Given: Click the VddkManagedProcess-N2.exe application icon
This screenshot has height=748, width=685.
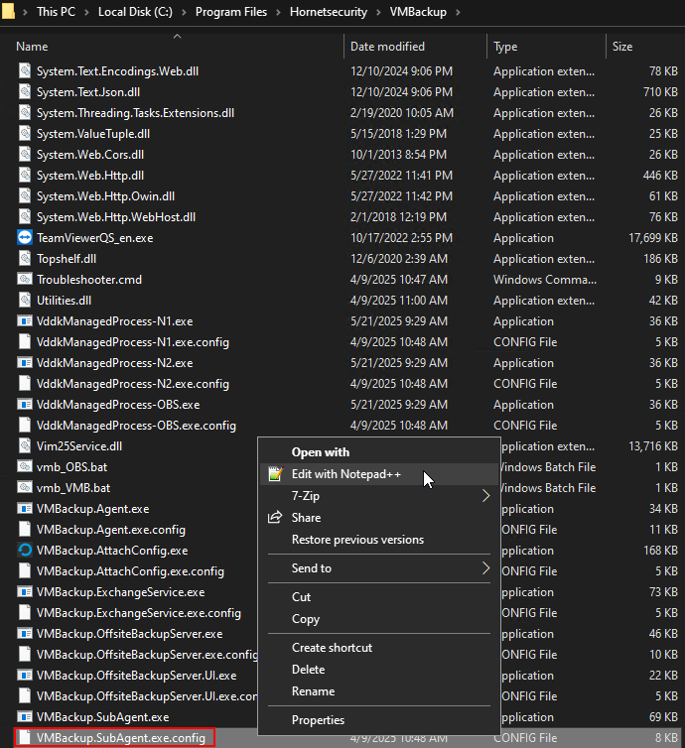Looking at the screenshot, I should [x=25, y=362].
